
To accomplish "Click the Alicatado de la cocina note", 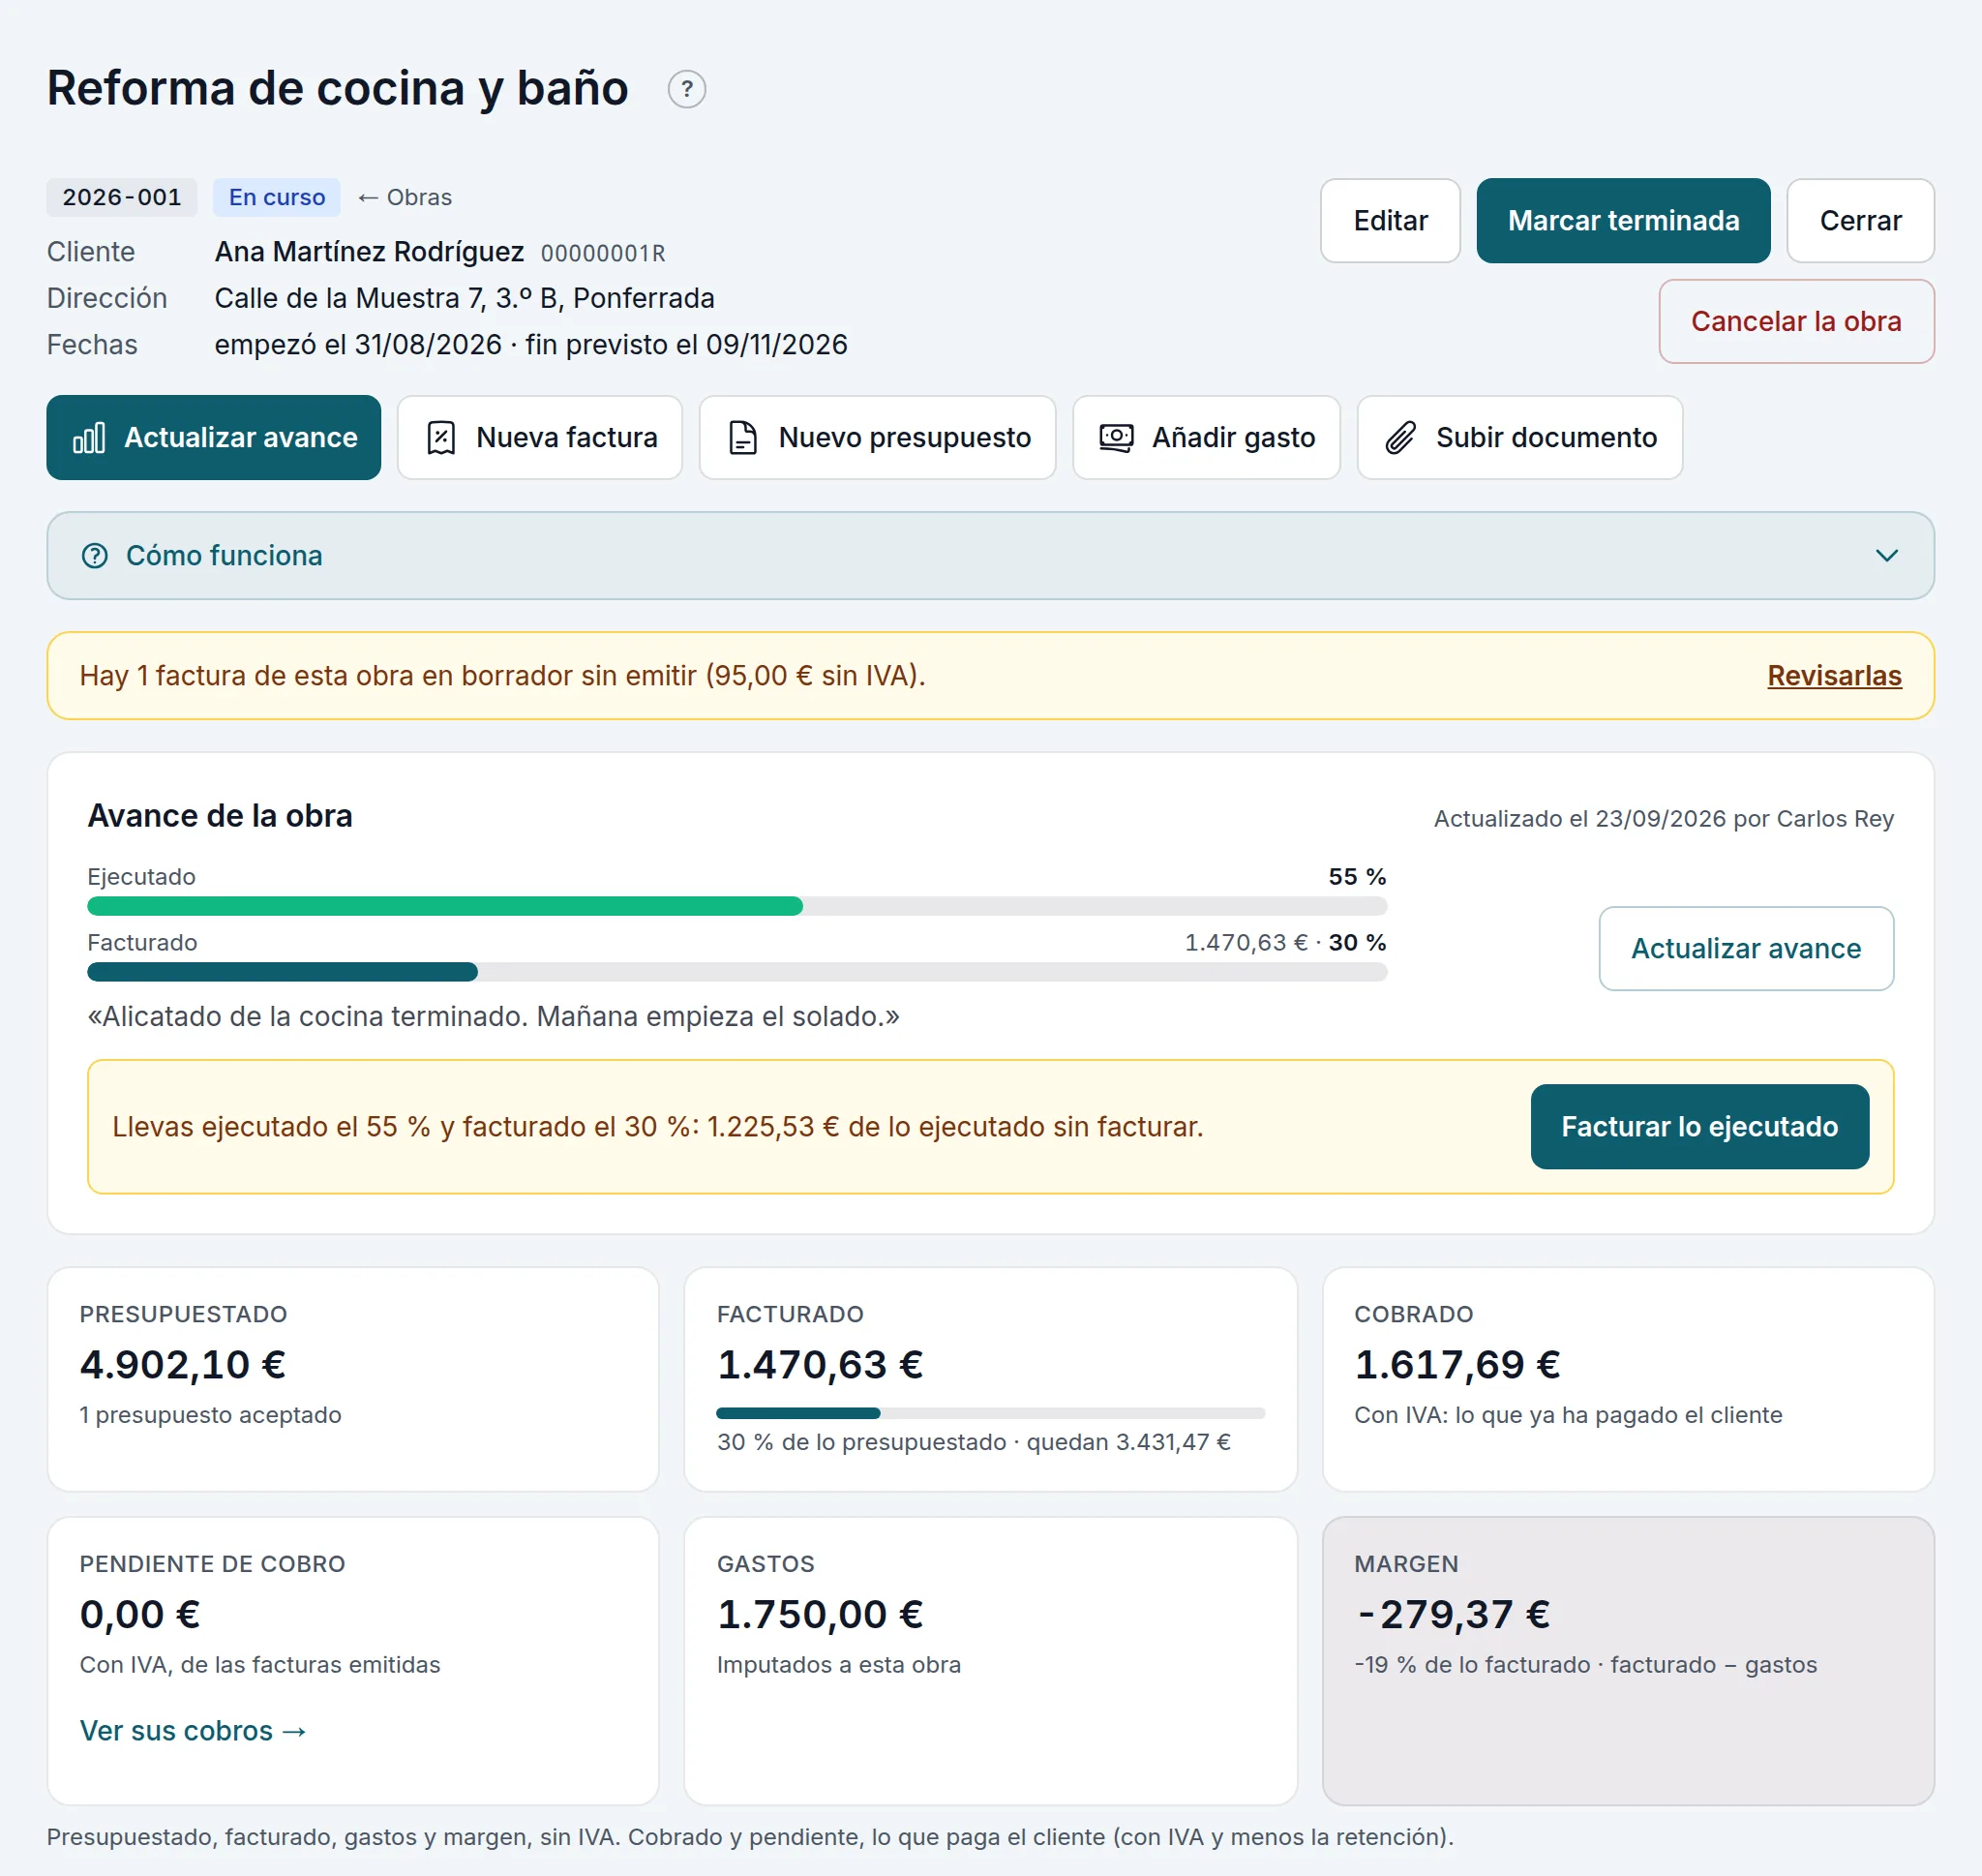I will (494, 1017).
